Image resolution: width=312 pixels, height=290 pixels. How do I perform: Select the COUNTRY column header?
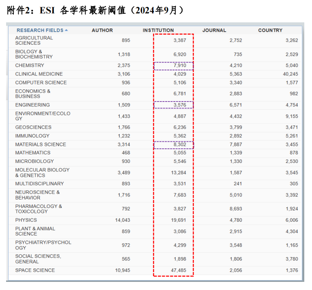coord(270,30)
